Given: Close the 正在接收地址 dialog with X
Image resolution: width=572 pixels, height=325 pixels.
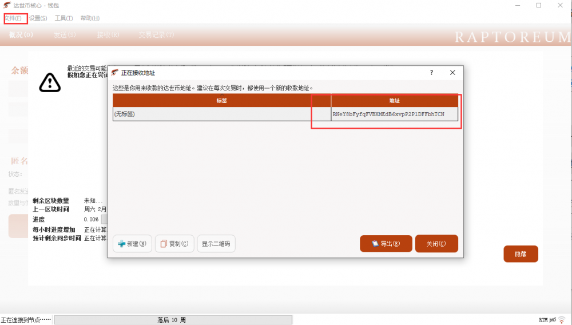Looking at the screenshot, I should [x=452, y=73].
